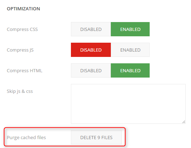Select ENABLED for Compress HTML
This screenshot has height=148, width=191.
click(130, 70)
